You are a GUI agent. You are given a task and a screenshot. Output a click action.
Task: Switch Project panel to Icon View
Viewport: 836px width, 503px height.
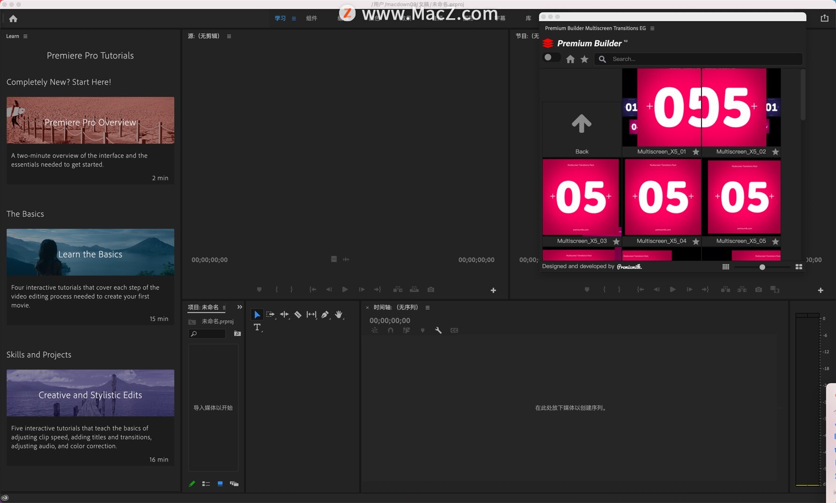tap(220, 484)
